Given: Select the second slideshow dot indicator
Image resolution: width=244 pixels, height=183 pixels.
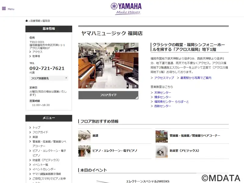Looking at the screenshot, I should coord(91,86).
